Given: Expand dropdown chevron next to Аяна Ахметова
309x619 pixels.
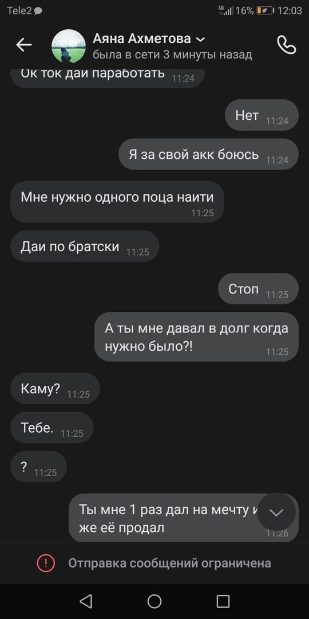Looking at the screenshot, I should coord(200,40).
